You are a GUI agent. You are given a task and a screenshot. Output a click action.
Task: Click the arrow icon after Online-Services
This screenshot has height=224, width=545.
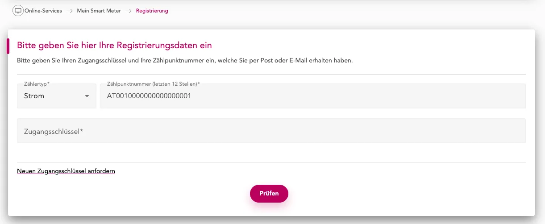(x=70, y=11)
